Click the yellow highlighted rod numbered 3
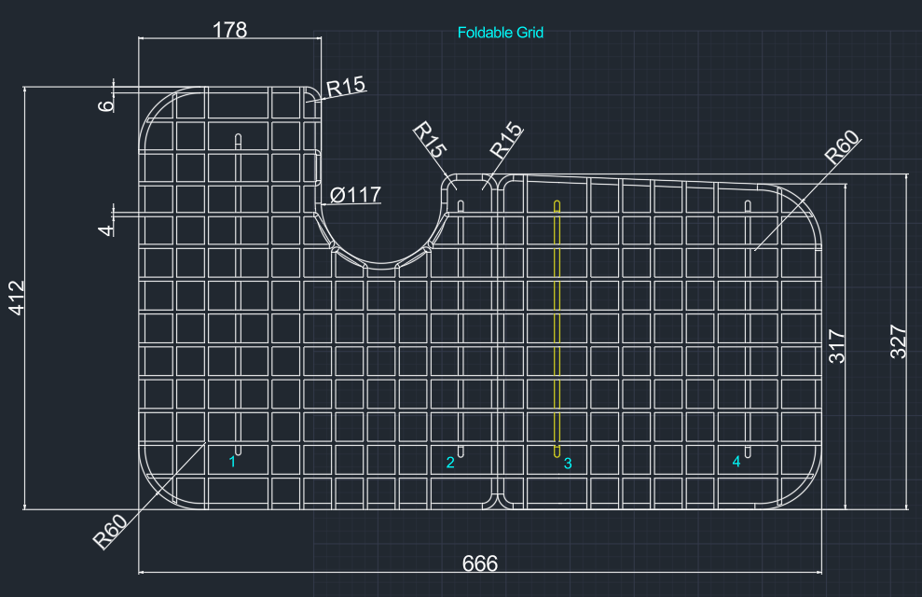922x597 pixels. [557, 328]
